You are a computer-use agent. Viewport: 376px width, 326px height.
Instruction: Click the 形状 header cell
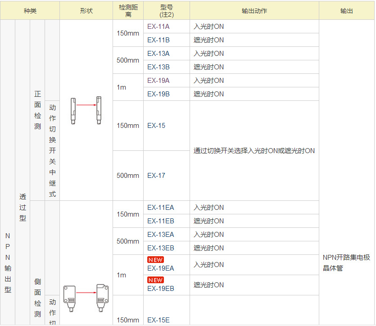click(86, 11)
